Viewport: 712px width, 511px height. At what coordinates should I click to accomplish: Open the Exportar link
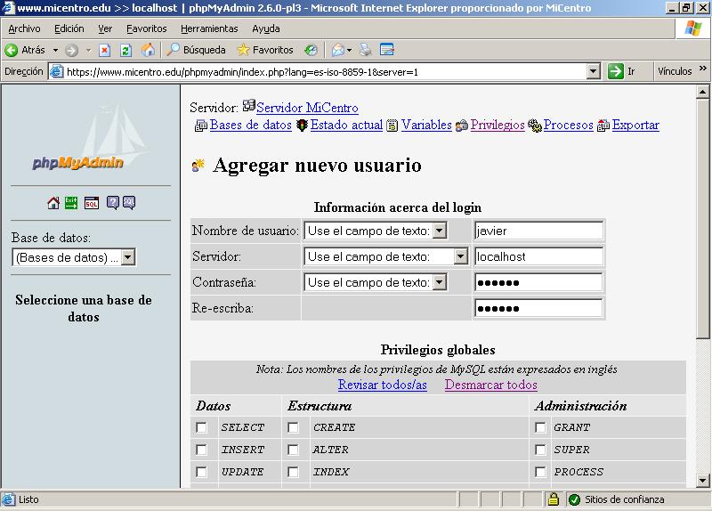[x=635, y=125]
